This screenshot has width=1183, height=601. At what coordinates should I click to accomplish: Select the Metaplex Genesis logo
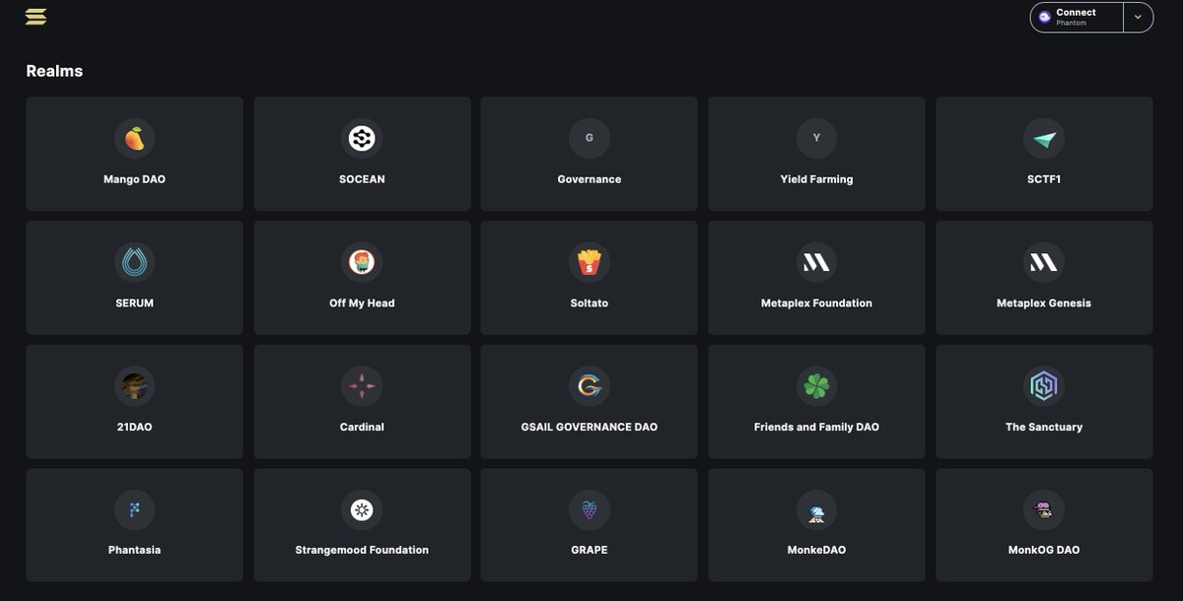pos(1044,263)
